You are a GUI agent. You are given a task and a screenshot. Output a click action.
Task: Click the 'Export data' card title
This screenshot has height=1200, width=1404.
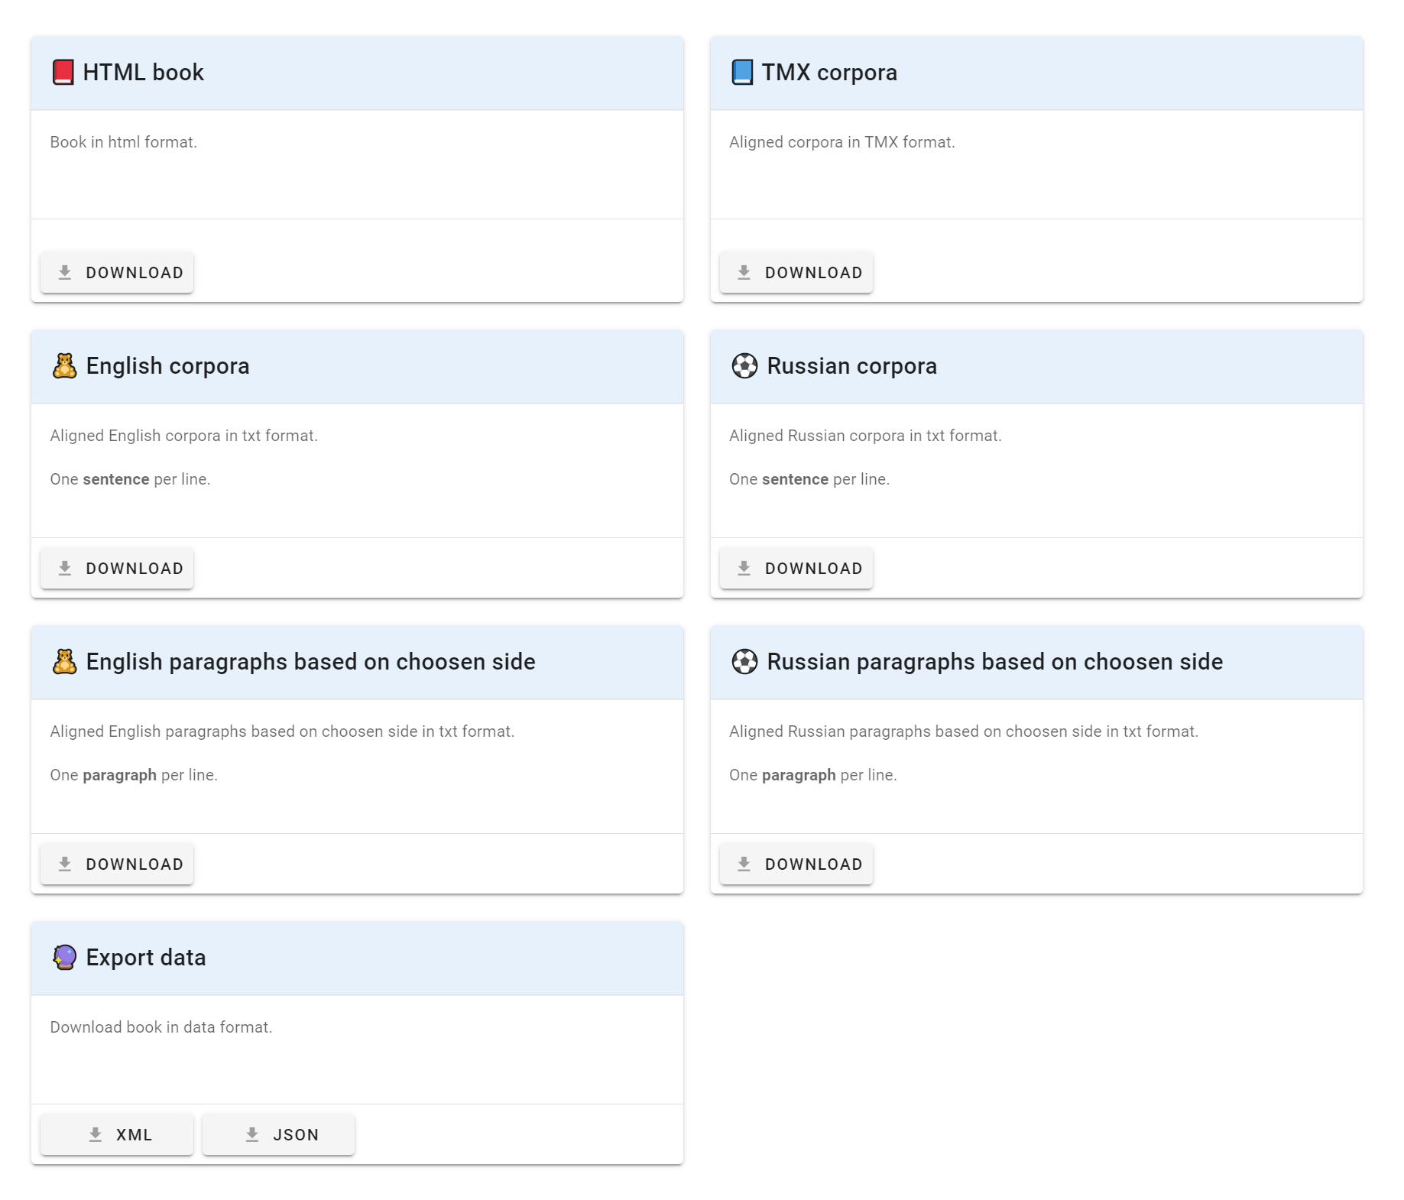click(x=146, y=958)
